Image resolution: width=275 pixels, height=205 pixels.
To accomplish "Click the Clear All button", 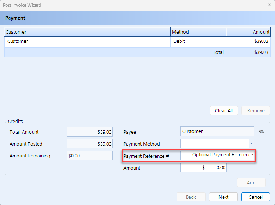I will pos(224,110).
